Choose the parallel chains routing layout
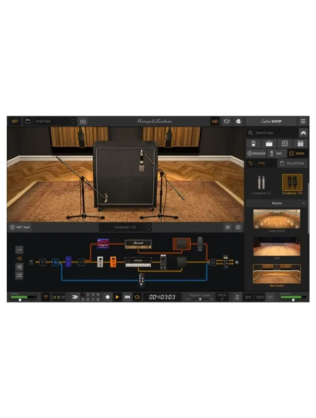 tap(19, 275)
